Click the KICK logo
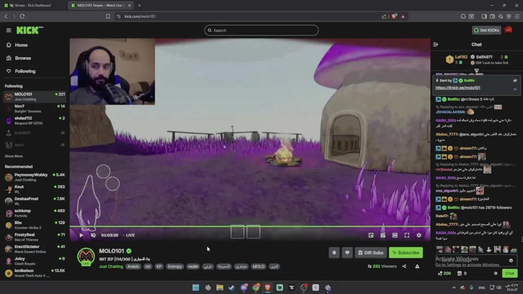 point(29,30)
